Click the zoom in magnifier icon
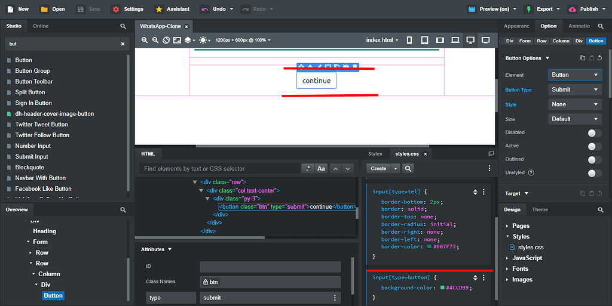The image size is (612, 306). (145, 40)
